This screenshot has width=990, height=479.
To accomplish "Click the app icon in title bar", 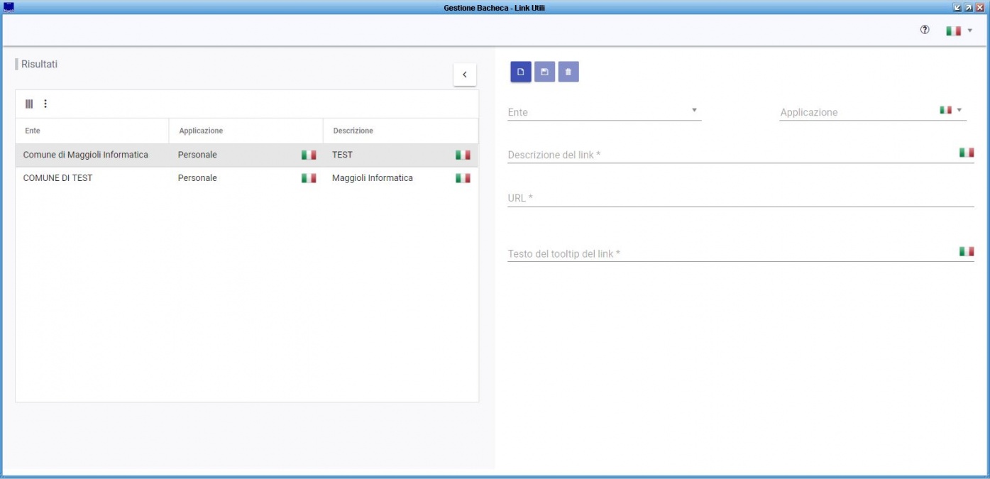I will tap(9, 7).
